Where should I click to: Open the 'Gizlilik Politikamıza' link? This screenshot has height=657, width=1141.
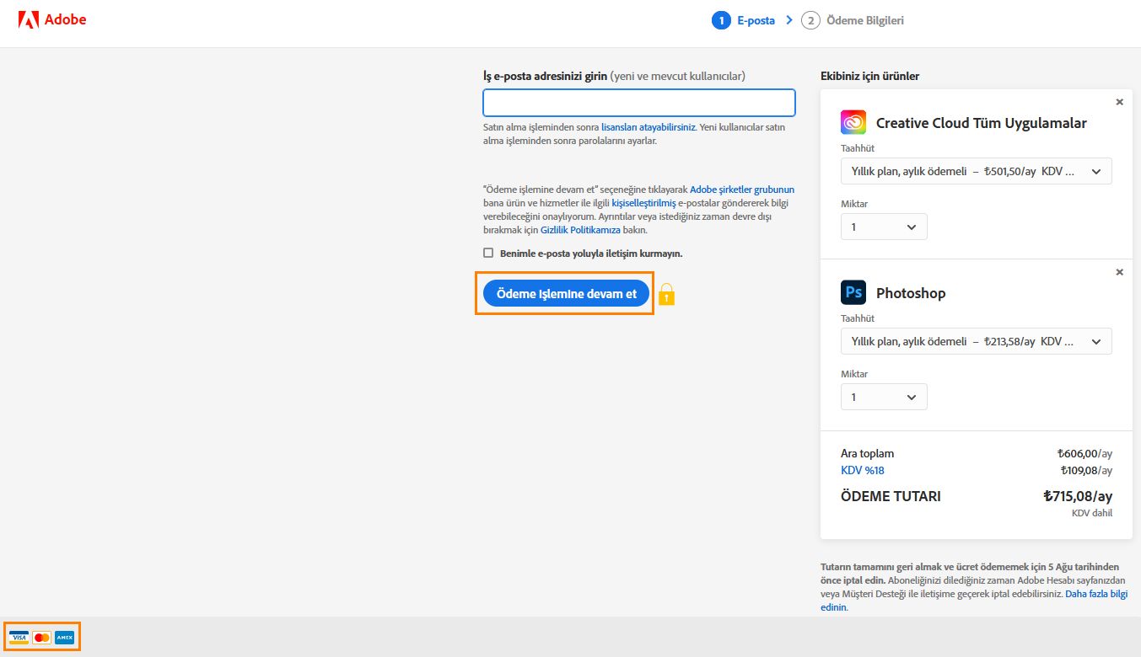pos(580,230)
